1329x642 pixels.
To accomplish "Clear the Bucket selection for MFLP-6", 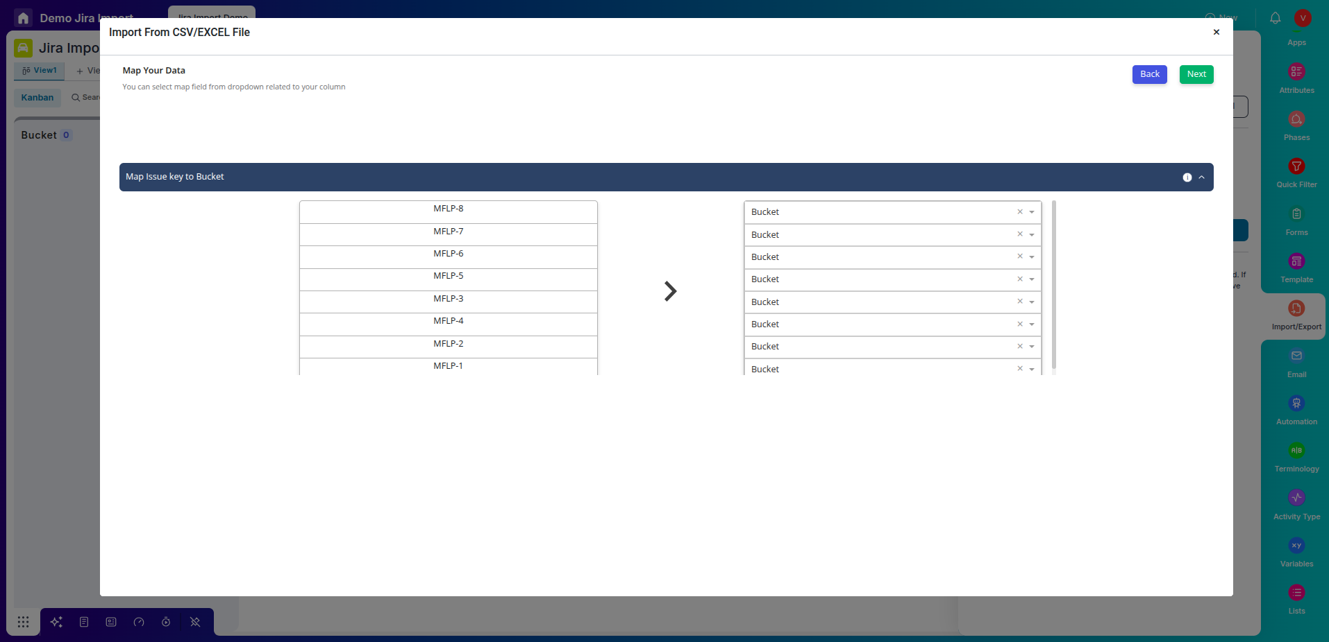I will pos(1020,257).
